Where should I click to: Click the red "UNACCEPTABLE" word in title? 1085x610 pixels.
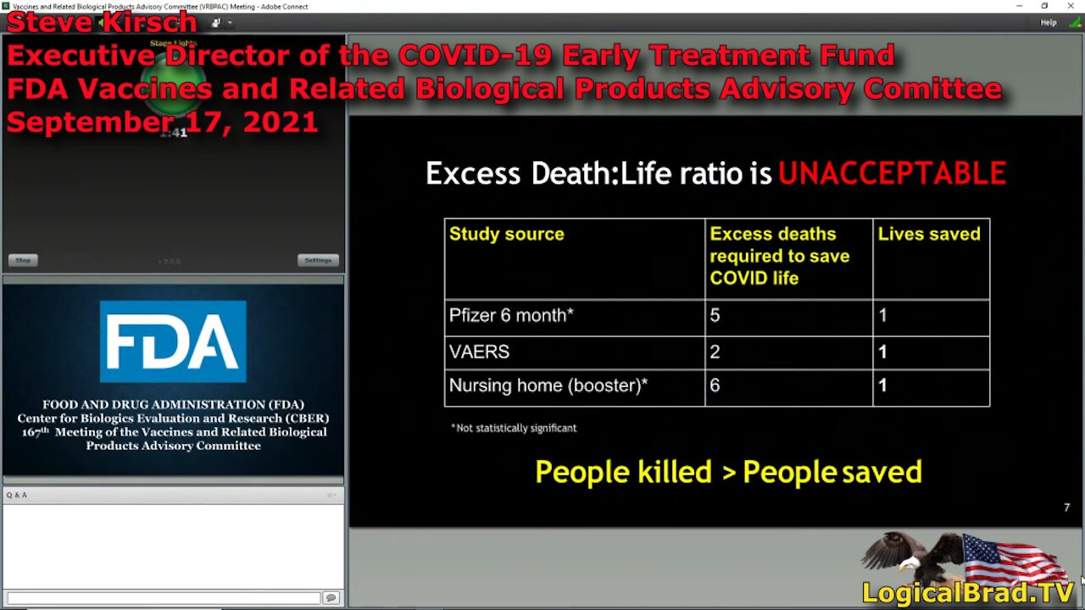[892, 174]
